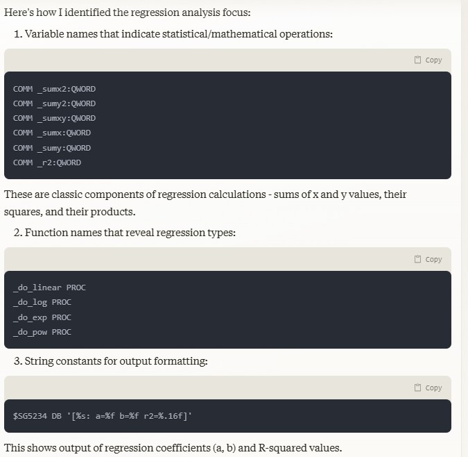
Task: Click the _do_pow PROC line
Action: pyautogui.click(x=42, y=332)
